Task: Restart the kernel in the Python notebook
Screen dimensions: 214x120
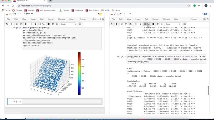Action: click(53, 24)
